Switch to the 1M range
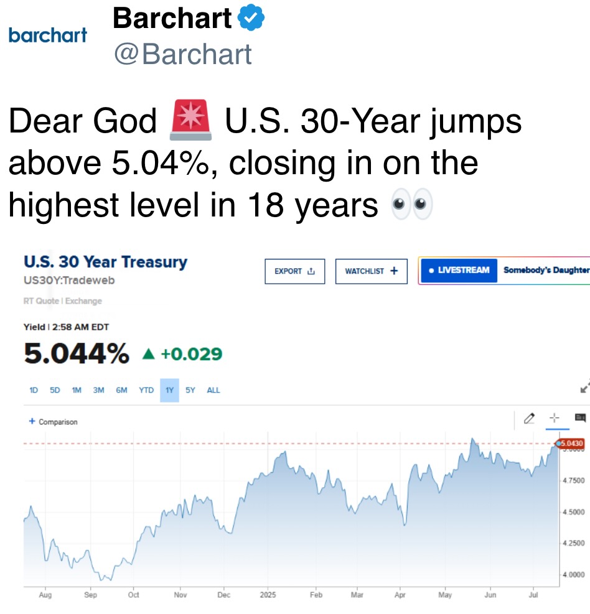The image size is (590, 614). coord(77,390)
